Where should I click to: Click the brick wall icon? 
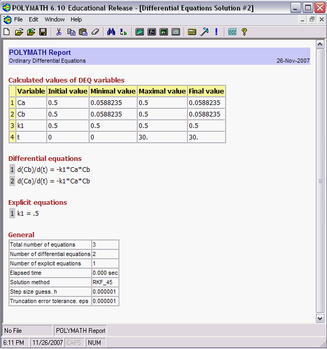coord(232,32)
